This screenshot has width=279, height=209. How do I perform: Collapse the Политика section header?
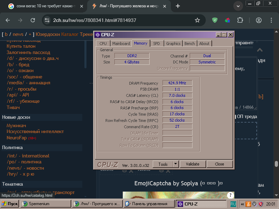pos(42,148)
